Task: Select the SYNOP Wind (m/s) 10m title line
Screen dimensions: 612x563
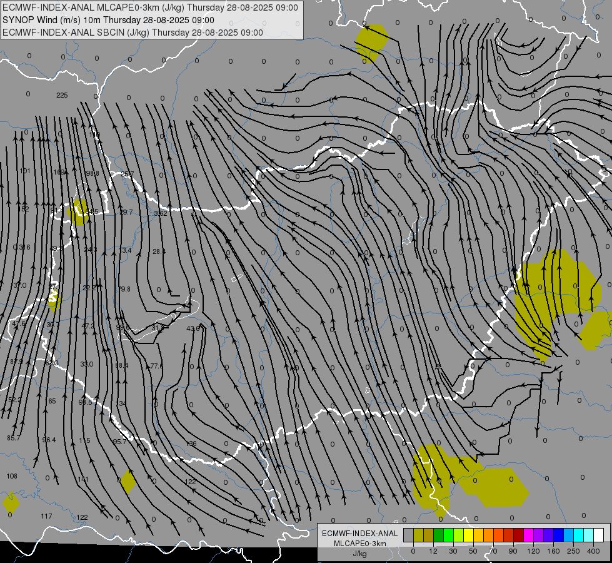Action: click(x=108, y=20)
